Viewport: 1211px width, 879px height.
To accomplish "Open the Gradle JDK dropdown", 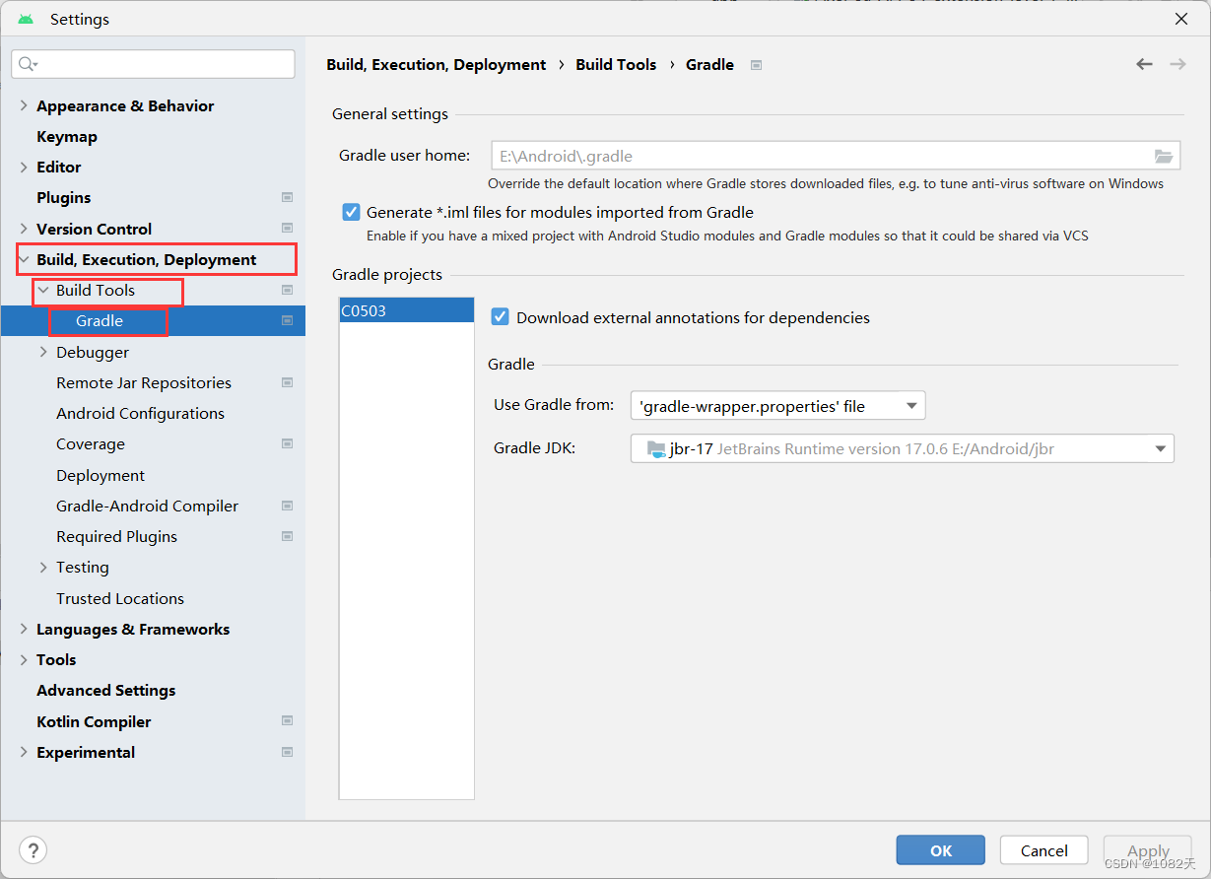I will 902,448.
